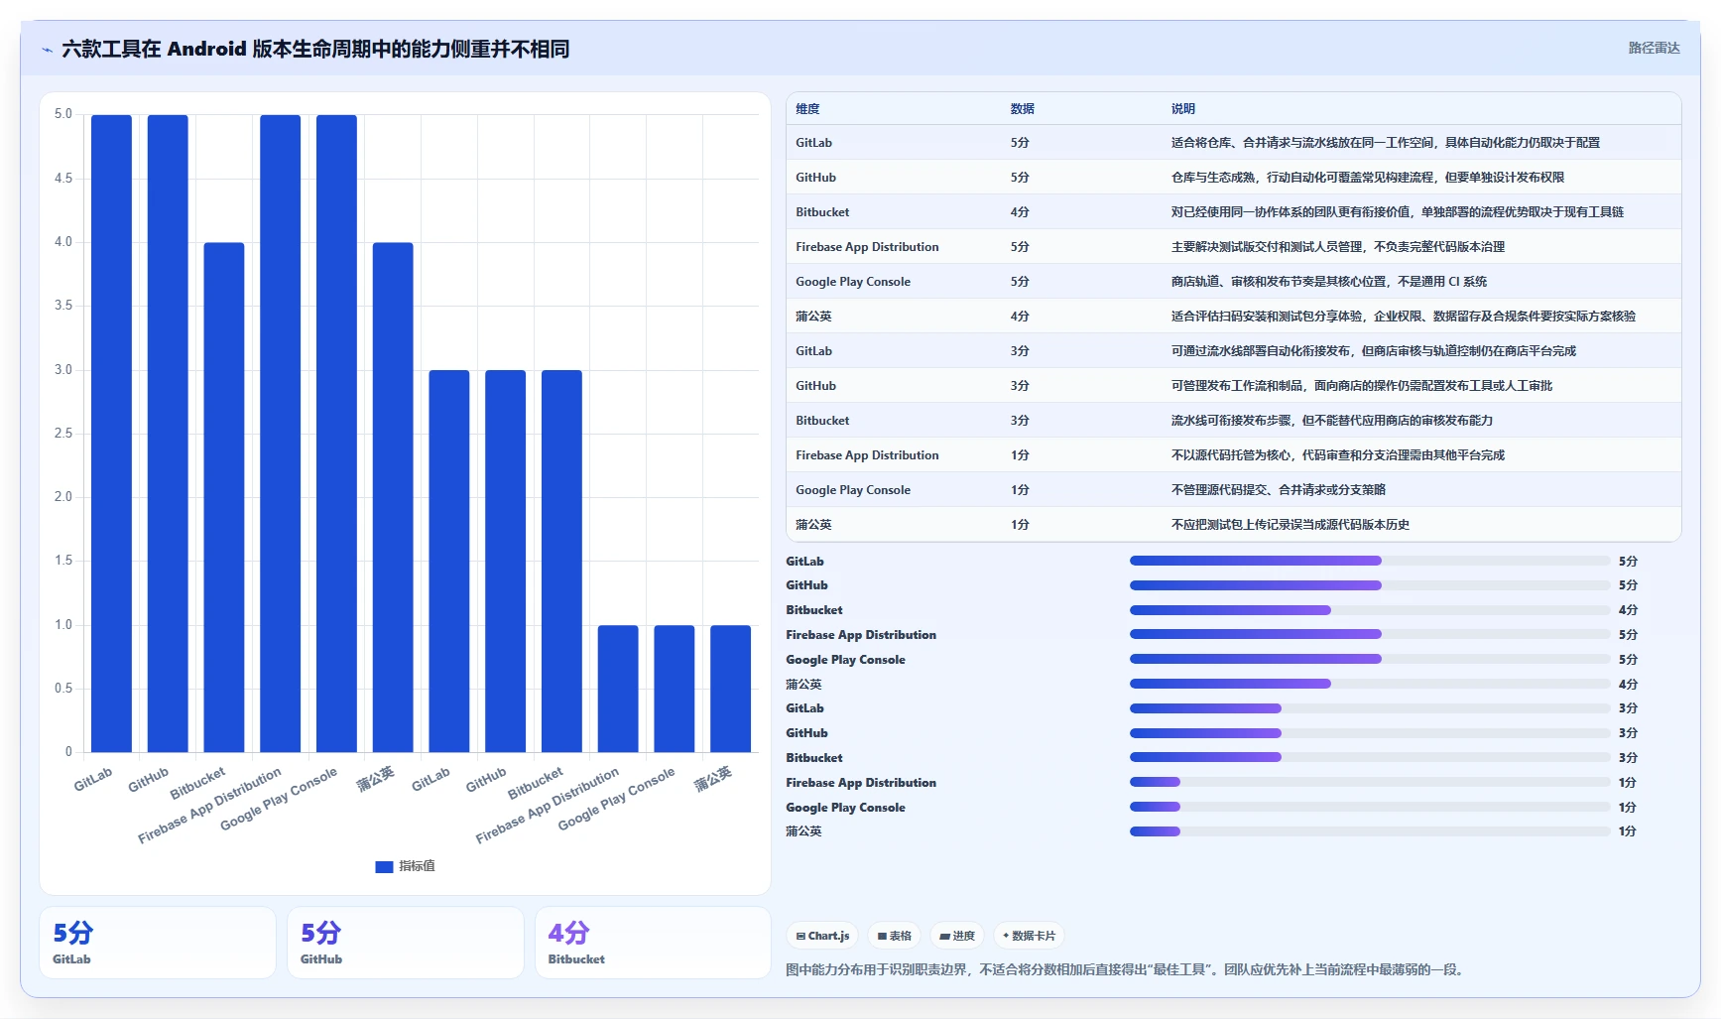Screen dimensions: 1721x1019
Task: Click the second GitHub chart bar reaching 3.0
Action: point(506,561)
